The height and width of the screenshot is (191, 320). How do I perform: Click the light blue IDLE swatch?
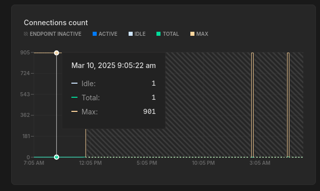coord(131,34)
